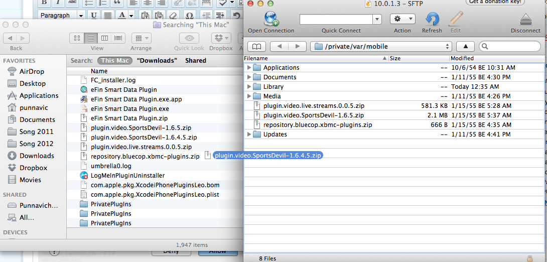The height and width of the screenshot is (262, 547).
Task: Sort by the Modified column header
Action: point(462,58)
